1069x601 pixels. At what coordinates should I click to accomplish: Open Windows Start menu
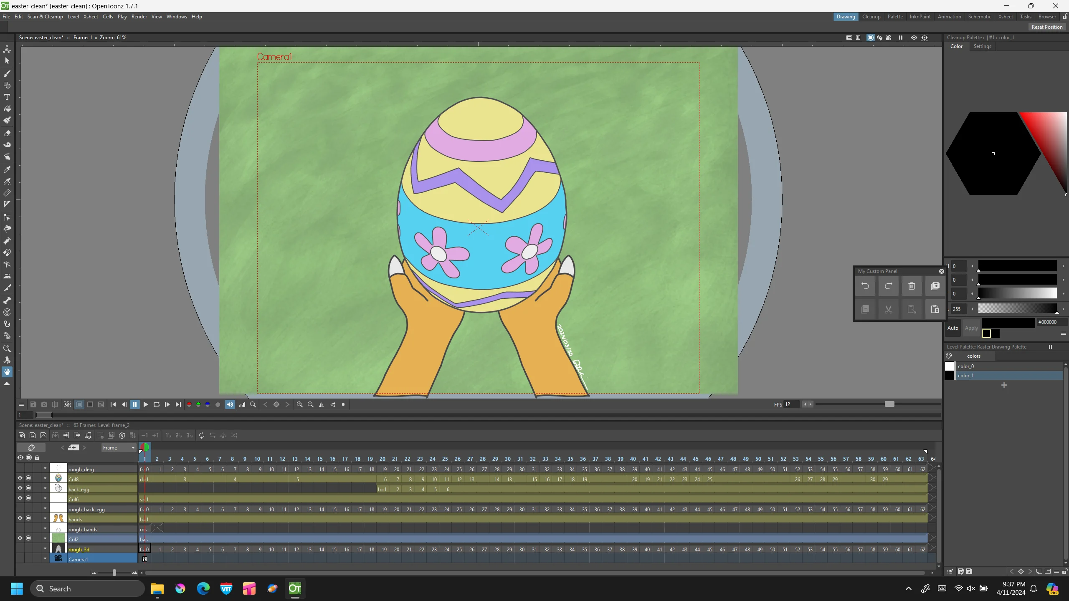[17, 588]
